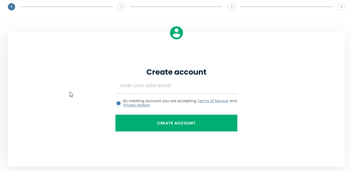Click the green user avatar icon
Image resolution: width=351 pixels, height=171 pixels.
[177, 33]
